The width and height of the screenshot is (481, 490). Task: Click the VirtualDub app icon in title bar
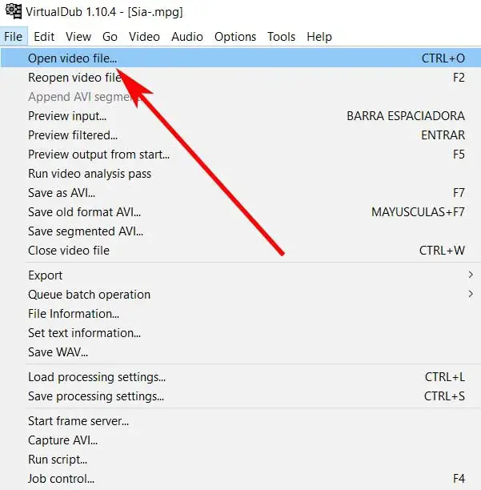point(13,11)
